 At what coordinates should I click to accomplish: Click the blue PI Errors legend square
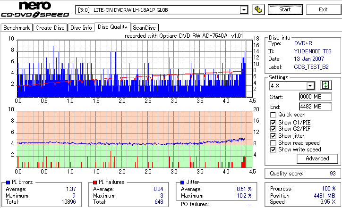click(x=9, y=183)
